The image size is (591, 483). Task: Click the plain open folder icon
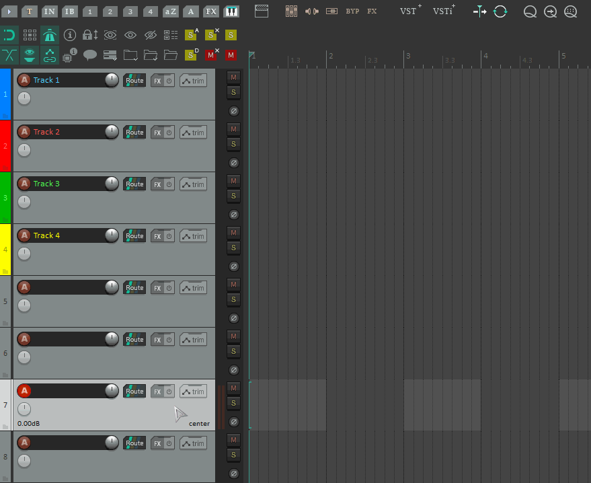coord(170,55)
